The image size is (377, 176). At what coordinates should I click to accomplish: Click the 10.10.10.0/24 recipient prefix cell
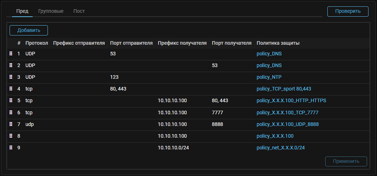point(173,148)
